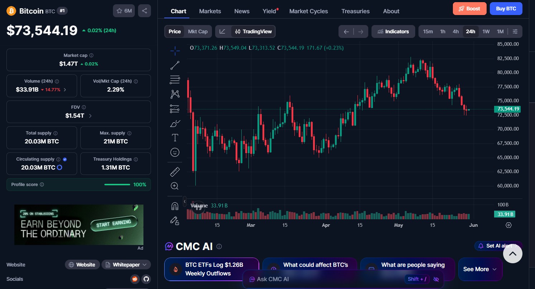Open the Market Cycles tab
The height and width of the screenshot is (289, 535).
(x=308, y=11)
